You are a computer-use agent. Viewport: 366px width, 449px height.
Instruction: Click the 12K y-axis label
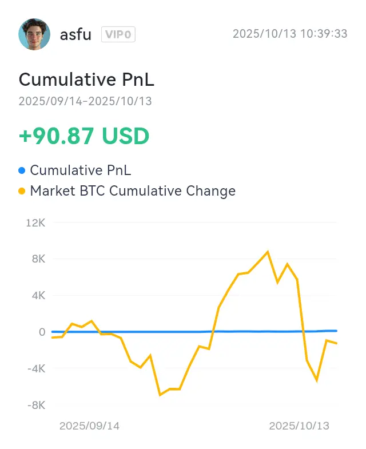click(35, 222)
